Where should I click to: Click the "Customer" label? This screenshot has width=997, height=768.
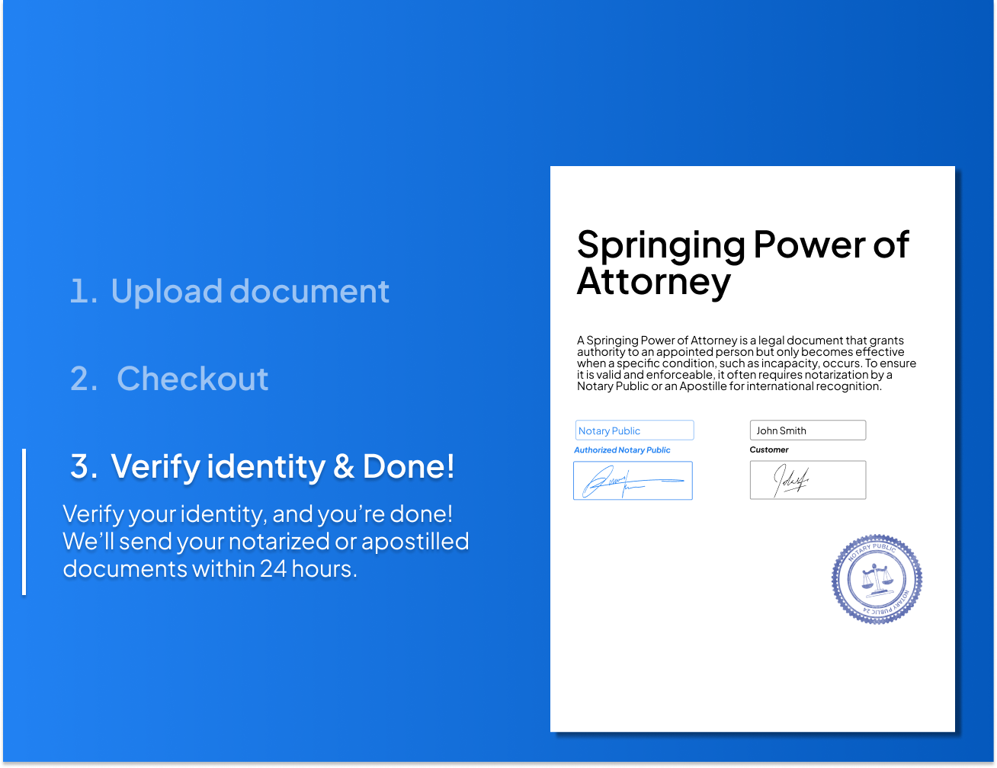tap(769, 450)
